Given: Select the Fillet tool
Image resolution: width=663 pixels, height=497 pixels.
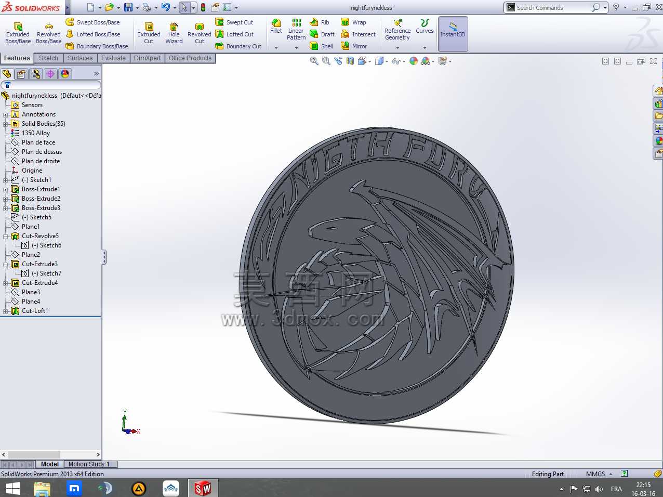Looking at the screenshot, I should [x=276, y=27].
